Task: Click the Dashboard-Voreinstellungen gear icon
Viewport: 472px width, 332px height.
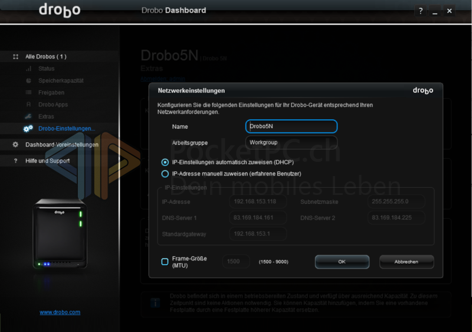Action: point(15,145)
